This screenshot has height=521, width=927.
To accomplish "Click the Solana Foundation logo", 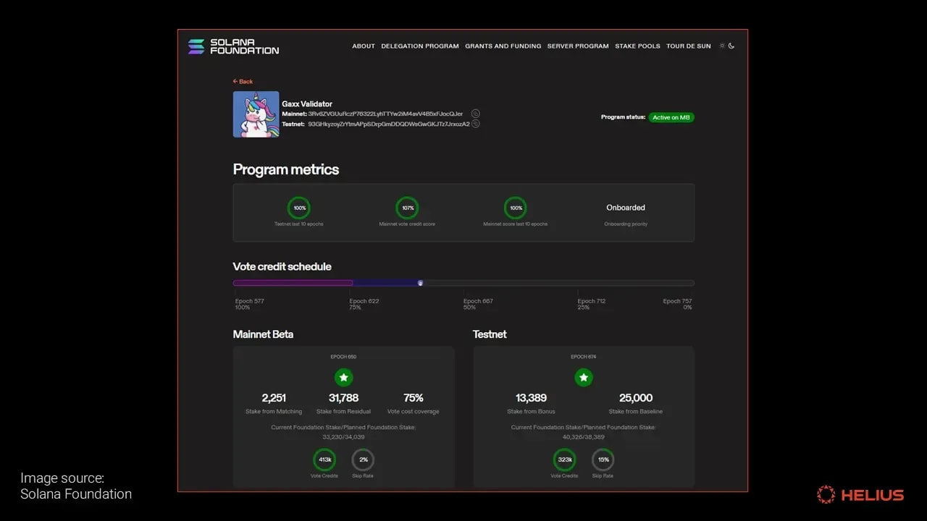I will [x=233, y=46].
